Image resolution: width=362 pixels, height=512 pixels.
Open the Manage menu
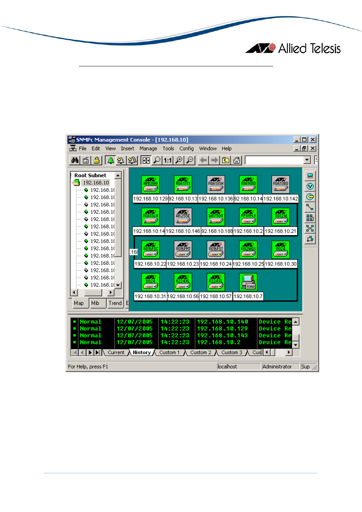(148, 149)
